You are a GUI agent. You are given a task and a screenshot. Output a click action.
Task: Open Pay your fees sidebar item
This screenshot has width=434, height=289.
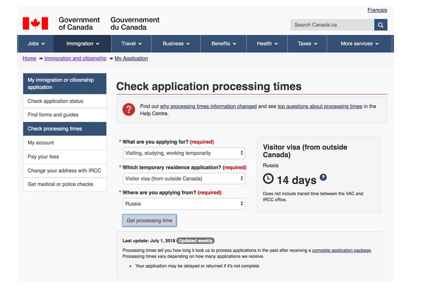point(65,157)
